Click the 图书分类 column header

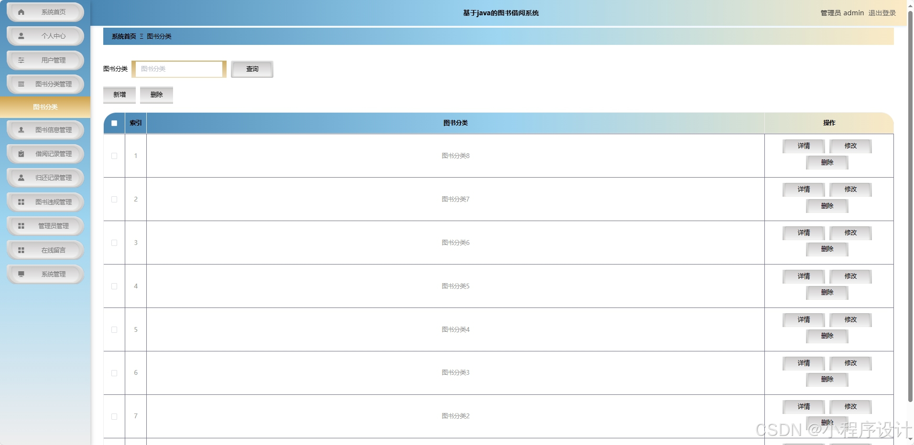point(456,123)
